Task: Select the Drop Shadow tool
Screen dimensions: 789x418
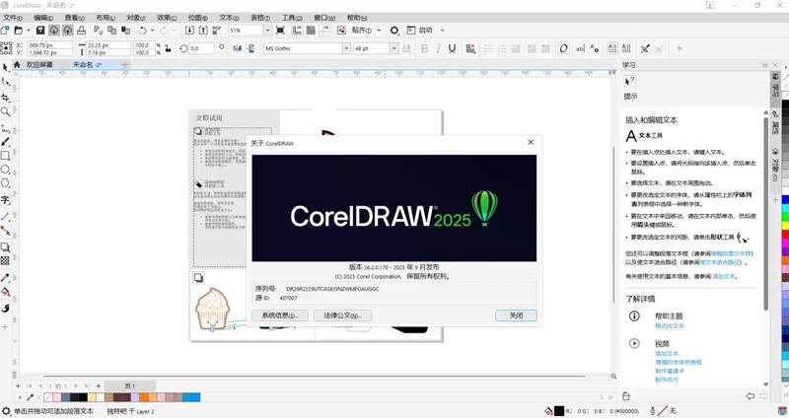Action: (x=6, y=247)
